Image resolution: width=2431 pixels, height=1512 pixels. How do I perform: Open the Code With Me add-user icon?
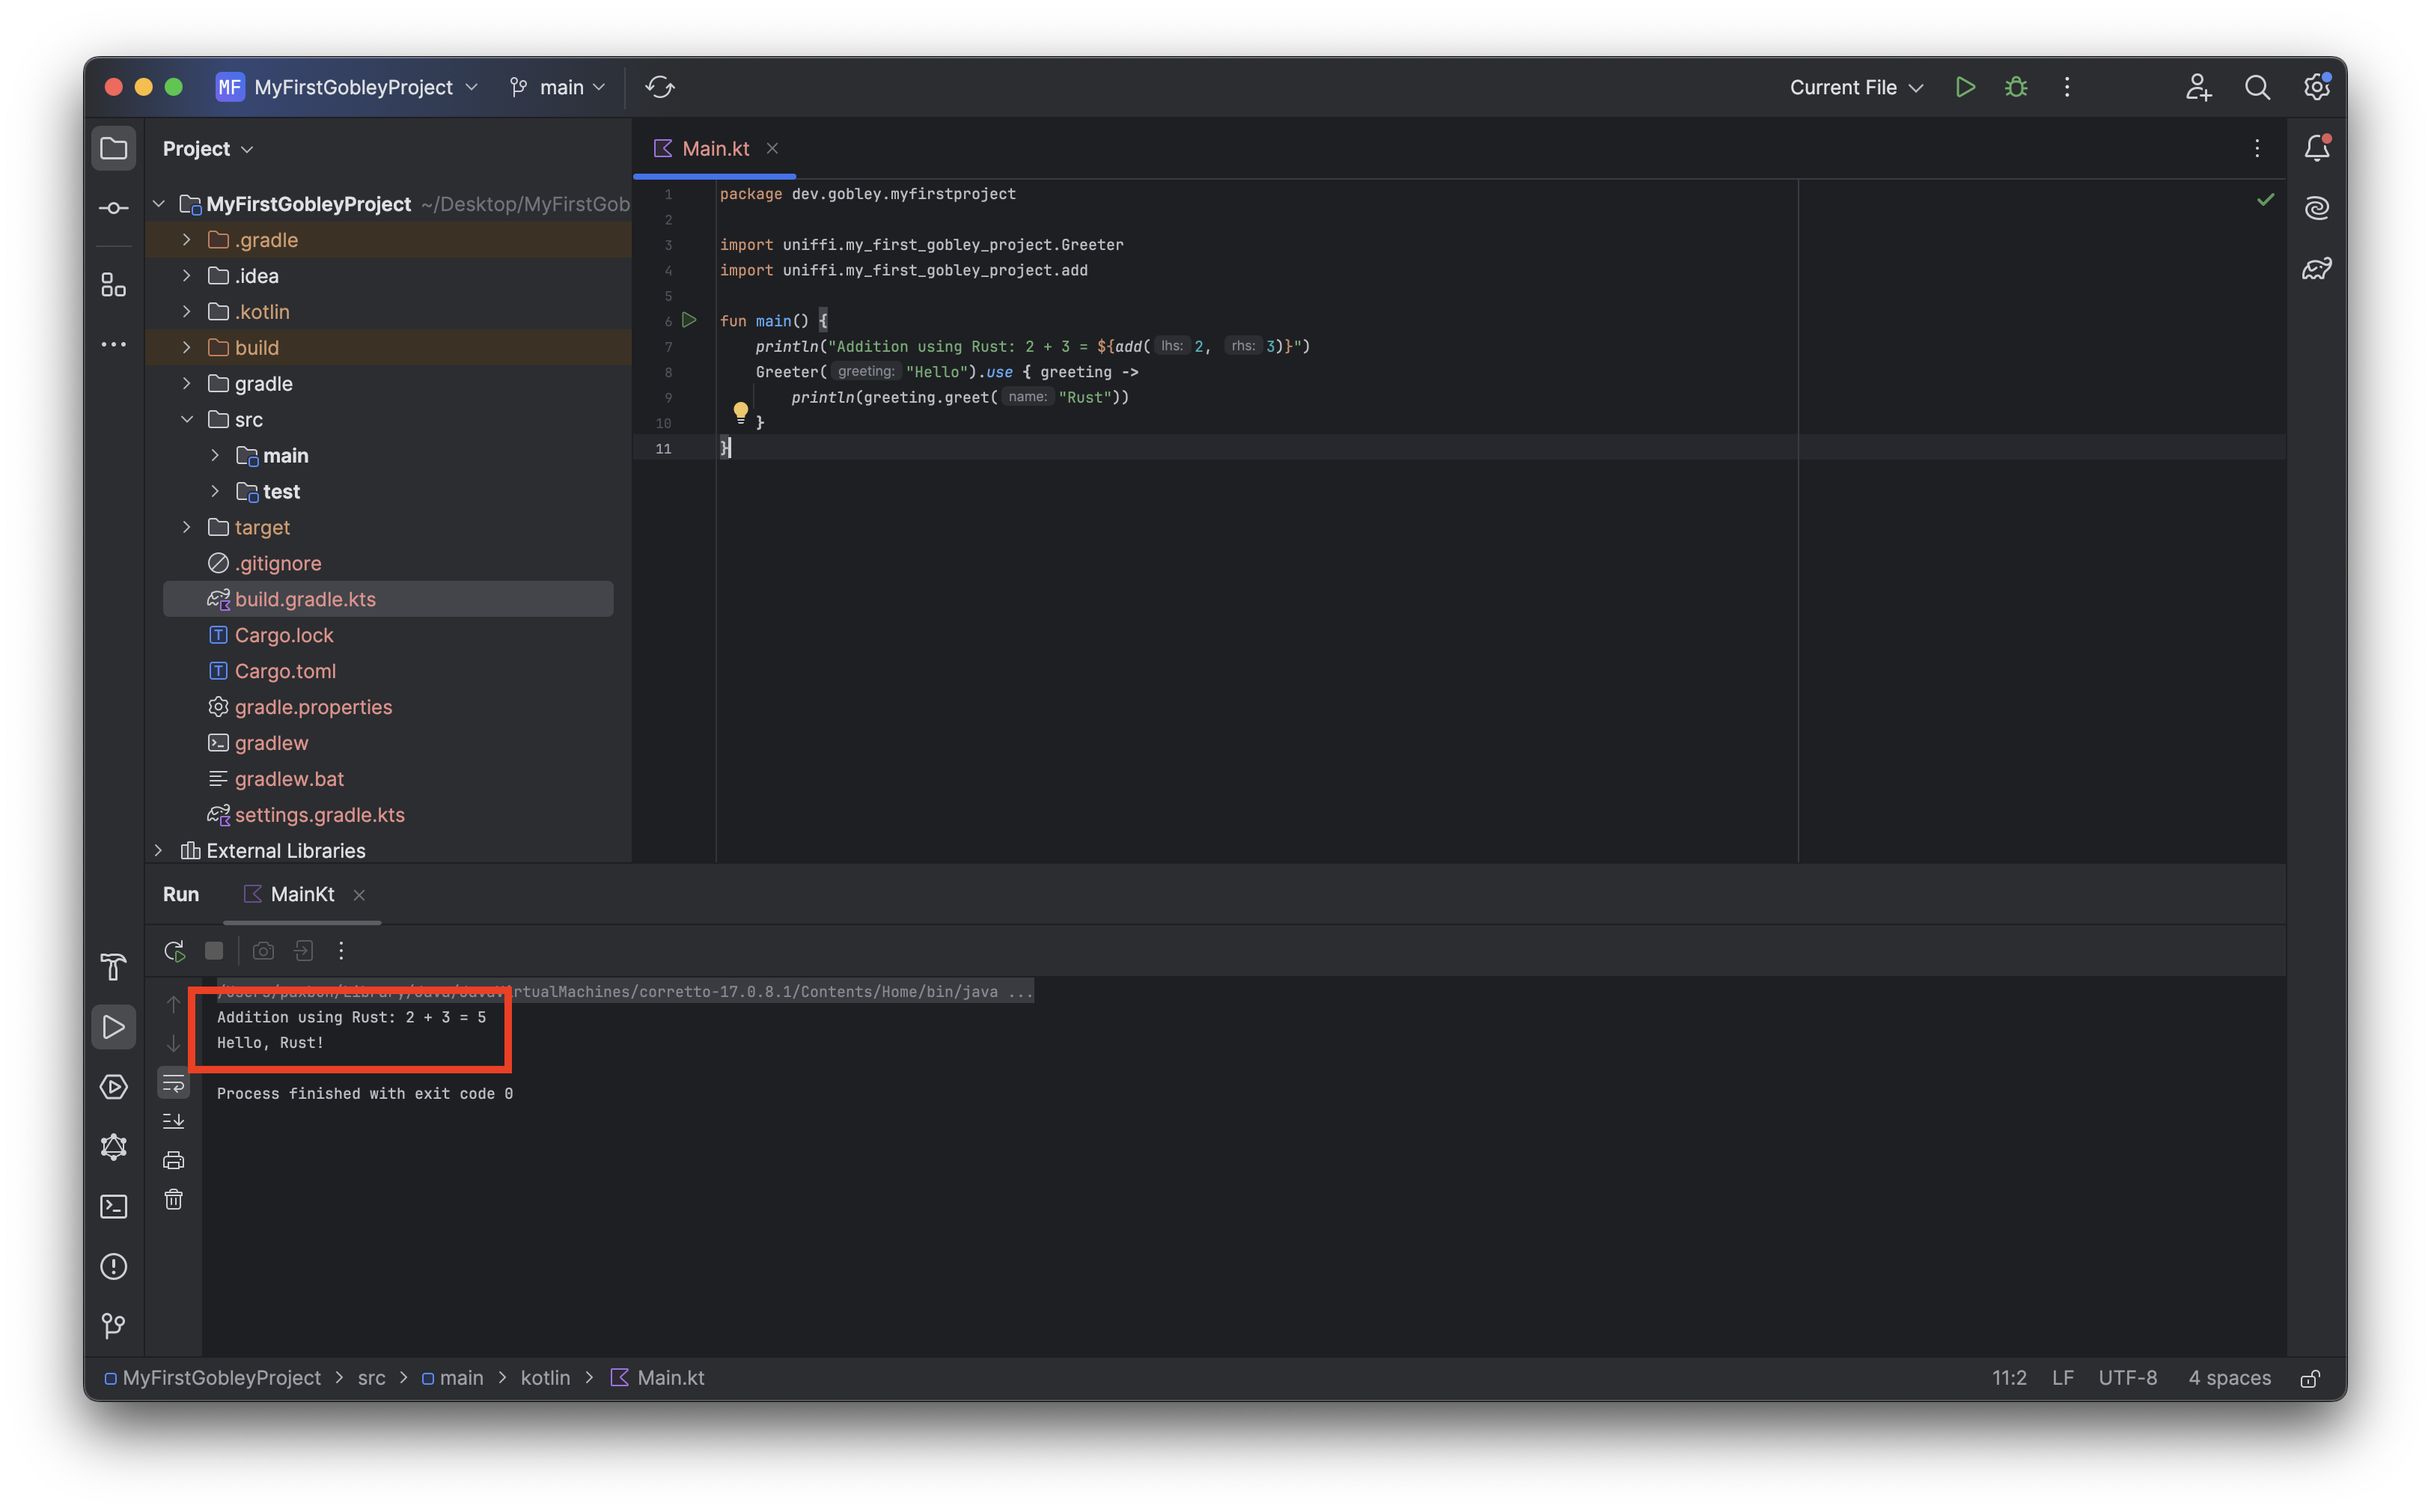2198,88
